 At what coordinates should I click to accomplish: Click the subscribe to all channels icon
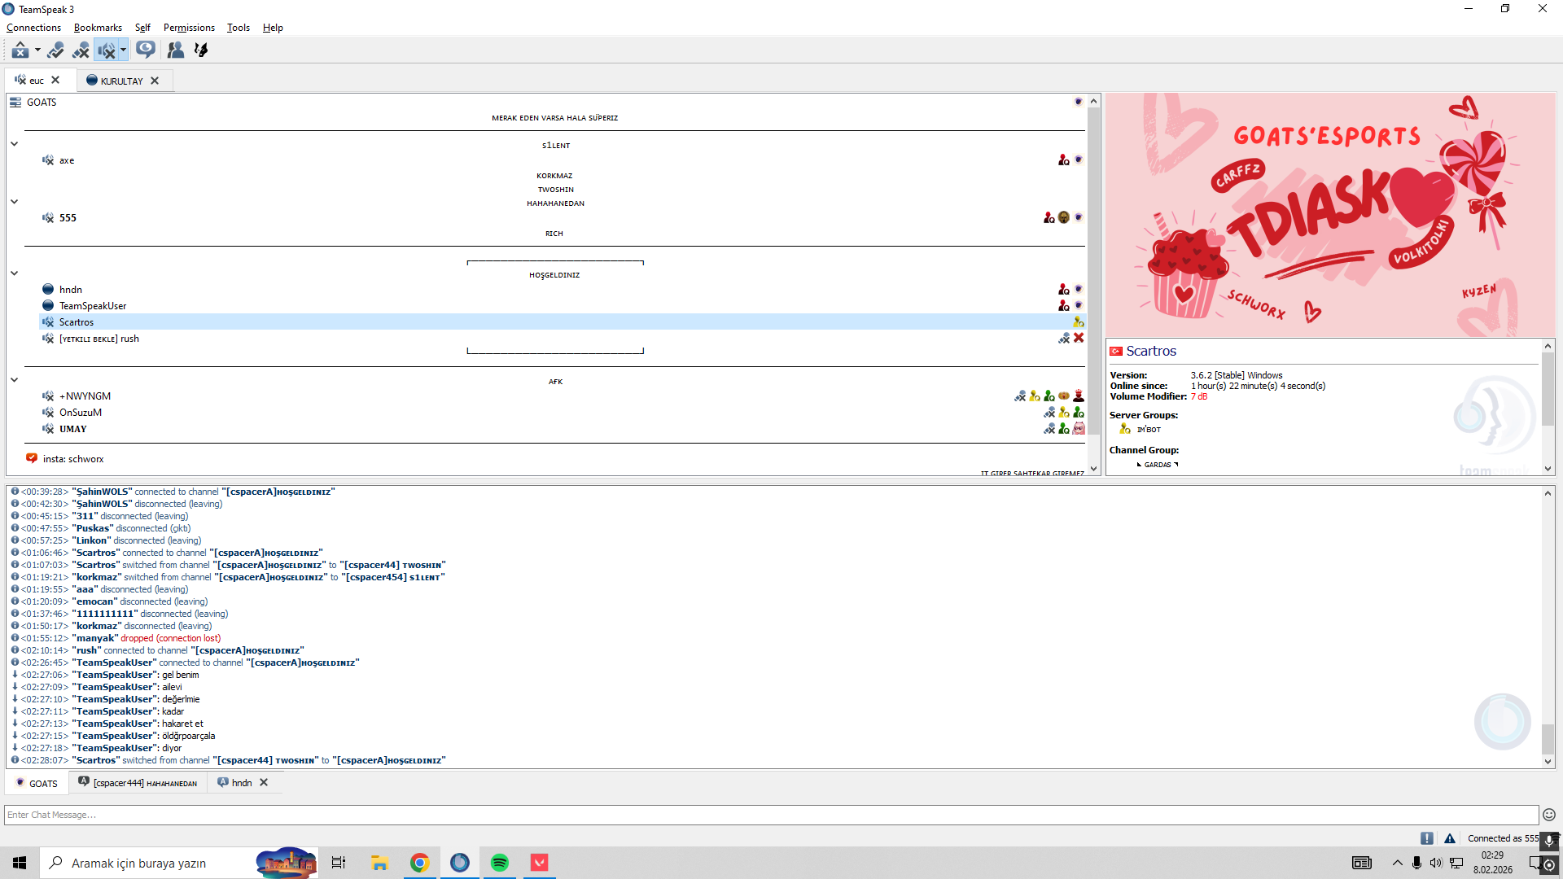146,50
